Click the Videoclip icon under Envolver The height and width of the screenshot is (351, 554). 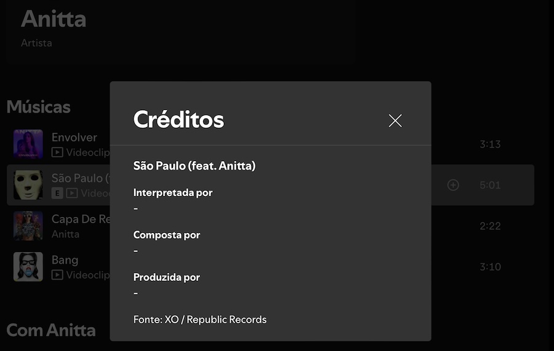[57, 152]
